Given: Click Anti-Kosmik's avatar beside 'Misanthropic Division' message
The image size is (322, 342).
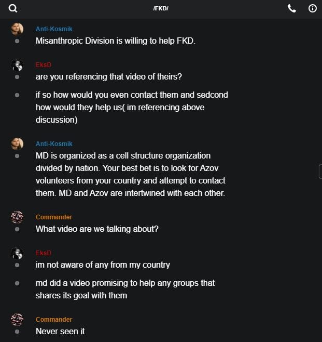Looking at the screenshot, I should 17,29.
